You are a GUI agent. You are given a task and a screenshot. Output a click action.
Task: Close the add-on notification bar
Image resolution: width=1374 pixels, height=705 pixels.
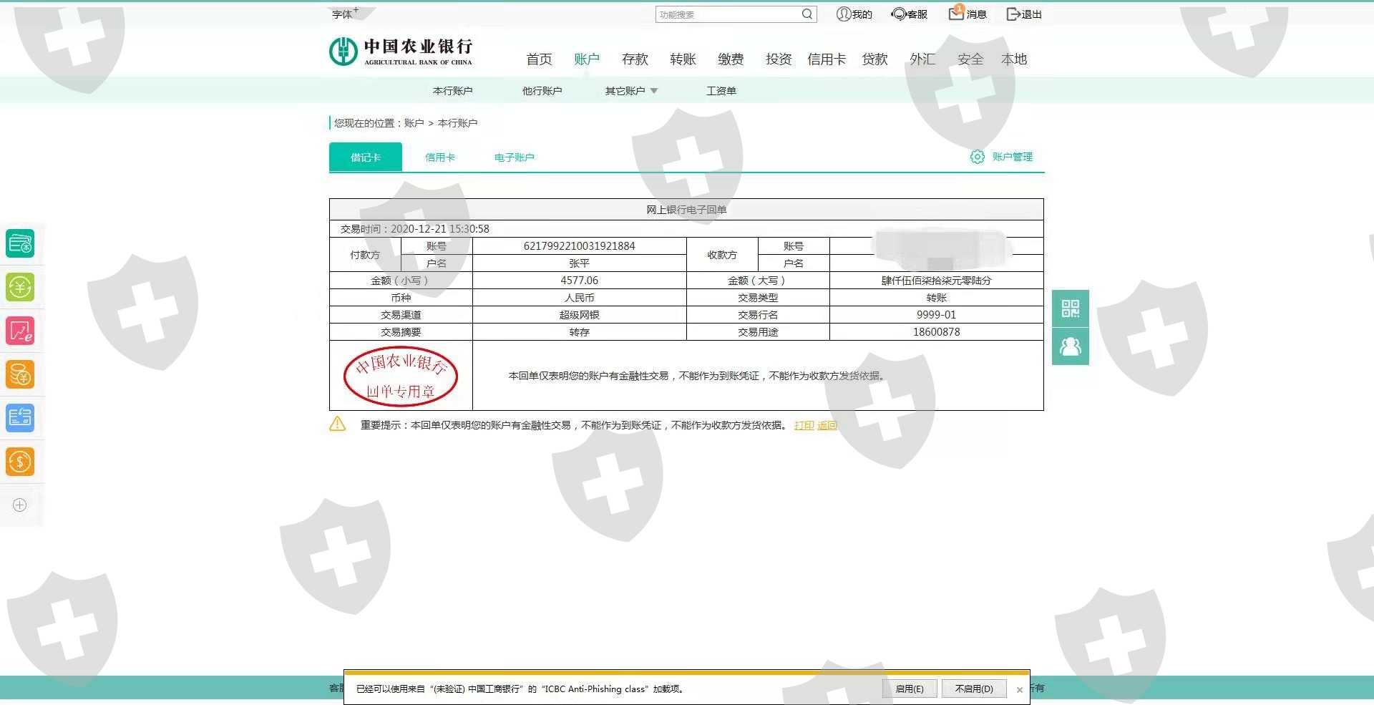(x=1020, y=690)
